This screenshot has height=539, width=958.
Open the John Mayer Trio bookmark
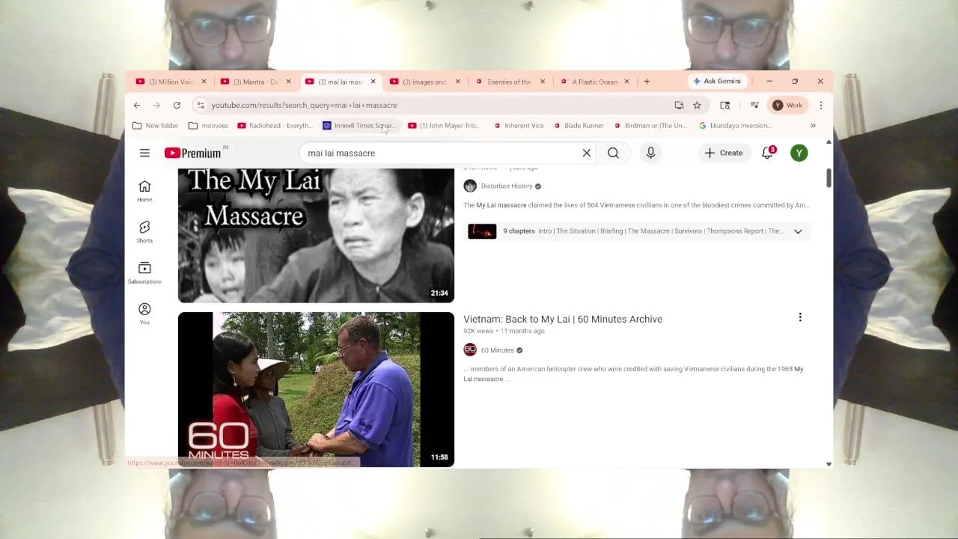tap(444, 125)
